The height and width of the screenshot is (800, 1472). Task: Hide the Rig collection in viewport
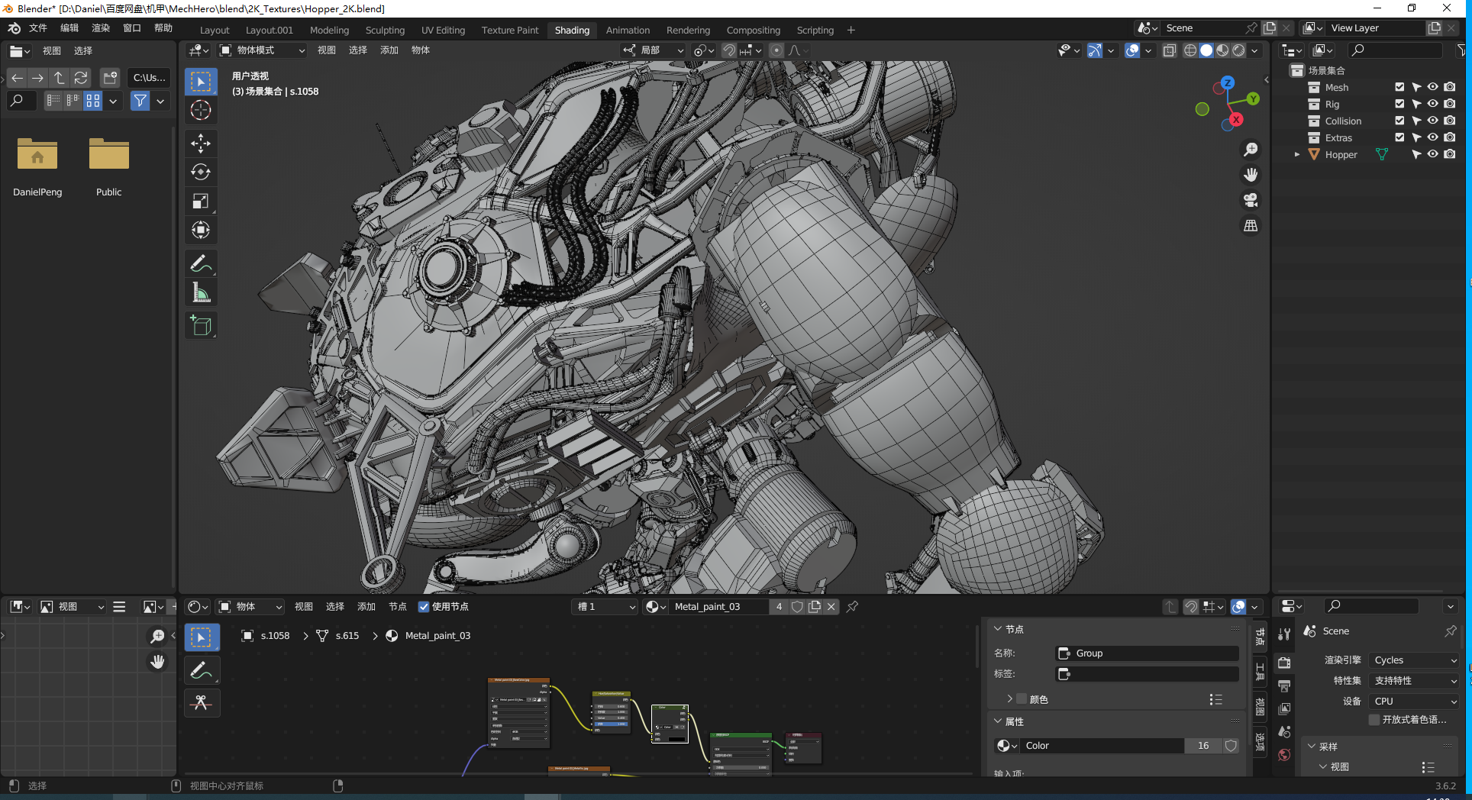(x=1432, y=104)
